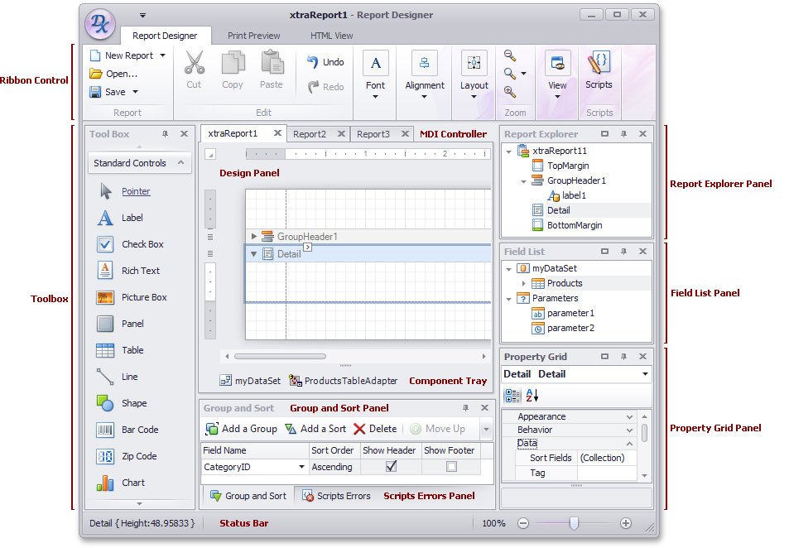Click the status bar zoom in plus button

(x=625, y=523)
